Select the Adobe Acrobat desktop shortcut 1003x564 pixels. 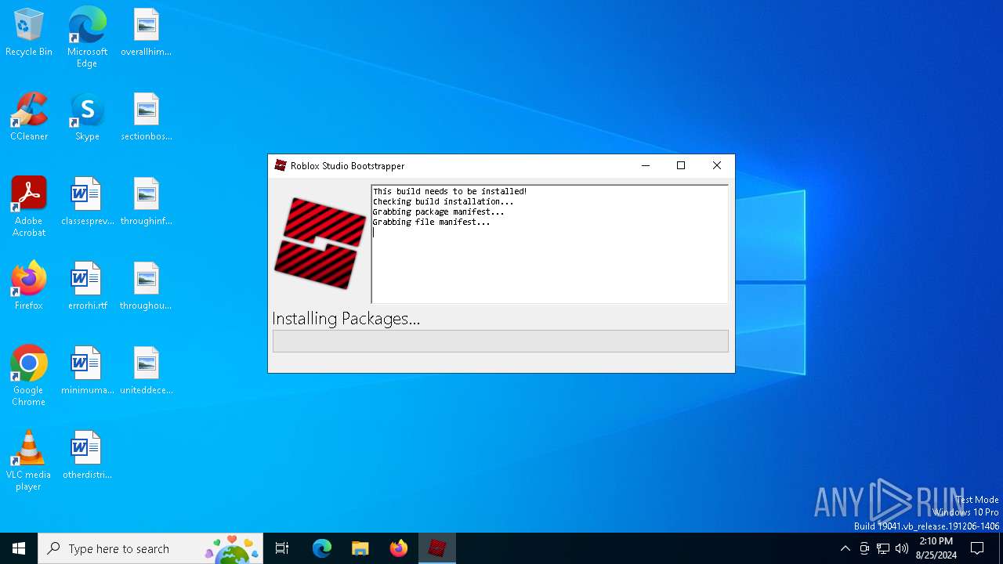29,207
